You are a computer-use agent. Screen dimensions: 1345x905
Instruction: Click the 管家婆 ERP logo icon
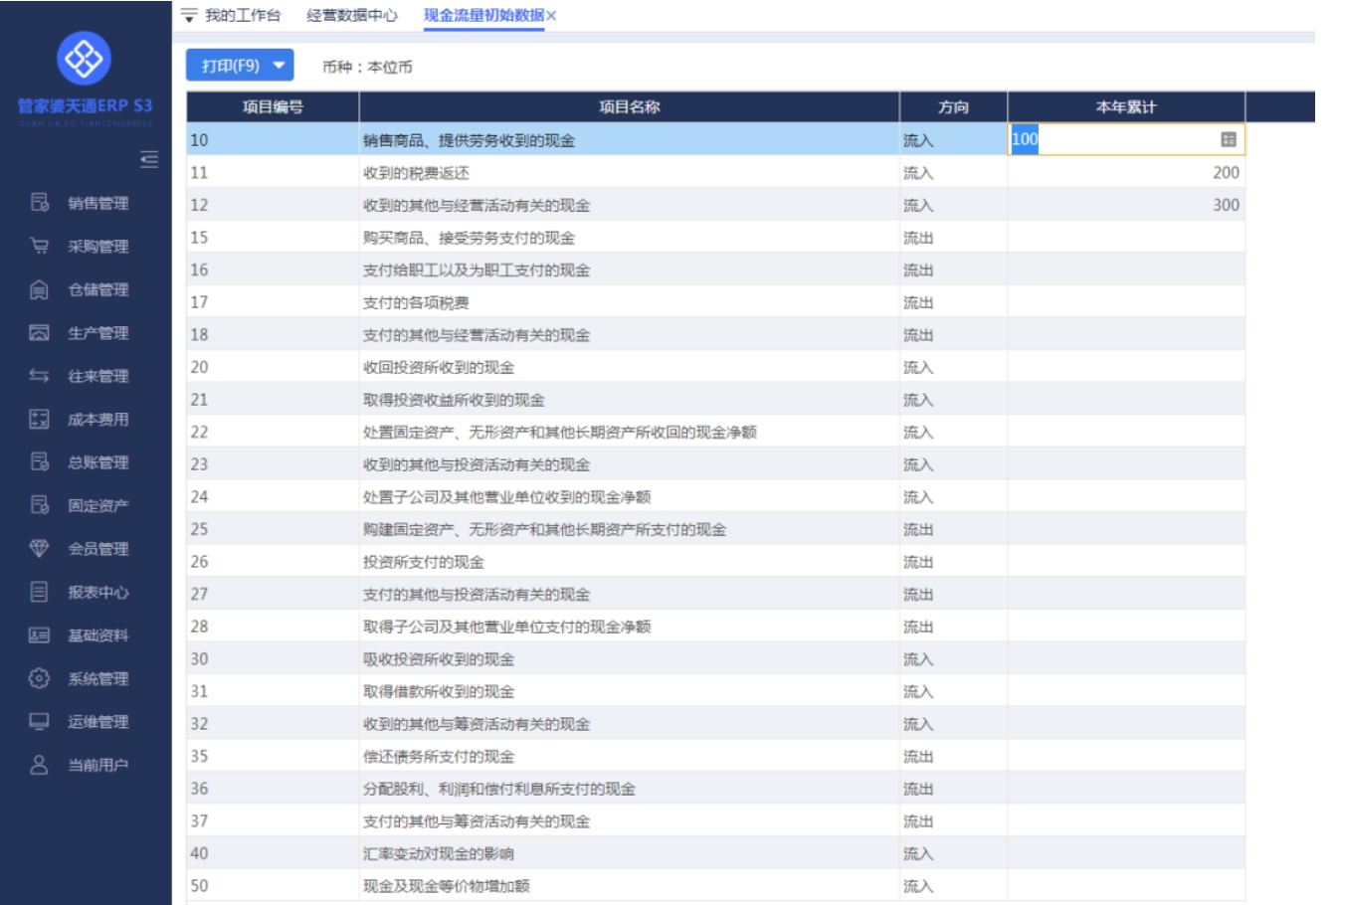pyautogui.click(x=84, y=59)
